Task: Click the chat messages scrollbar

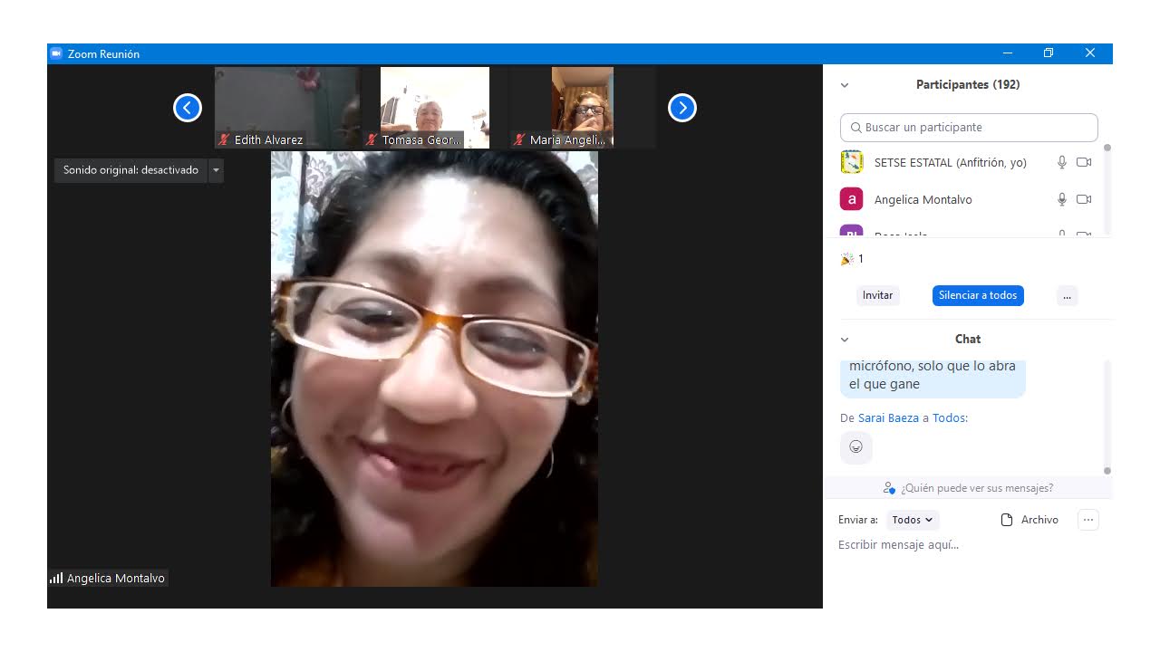Action: pos(1107,417)
